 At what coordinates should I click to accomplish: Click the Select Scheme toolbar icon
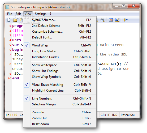111,20
